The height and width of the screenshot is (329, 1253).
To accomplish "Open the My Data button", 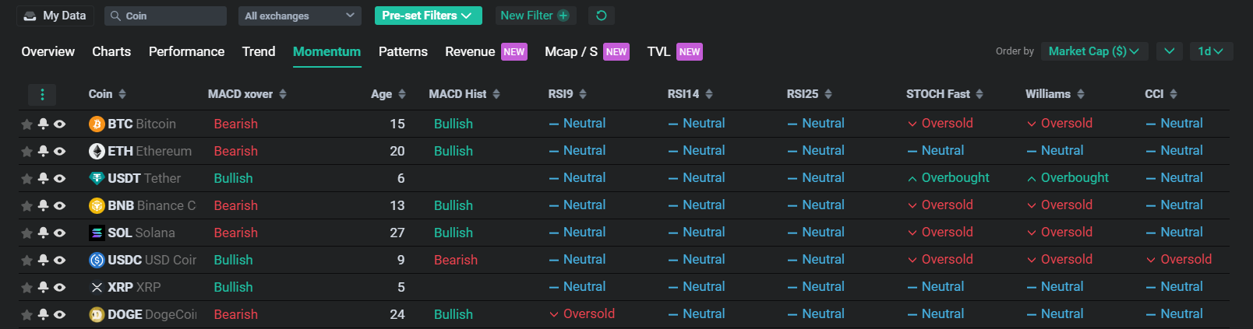I will point(55,16).
